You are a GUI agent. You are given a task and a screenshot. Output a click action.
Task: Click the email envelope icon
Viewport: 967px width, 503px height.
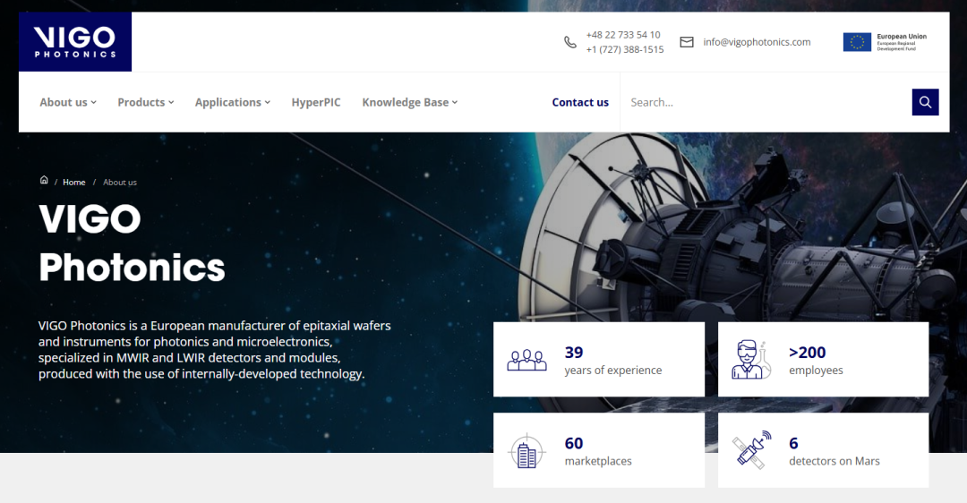[x=687, y=42]
